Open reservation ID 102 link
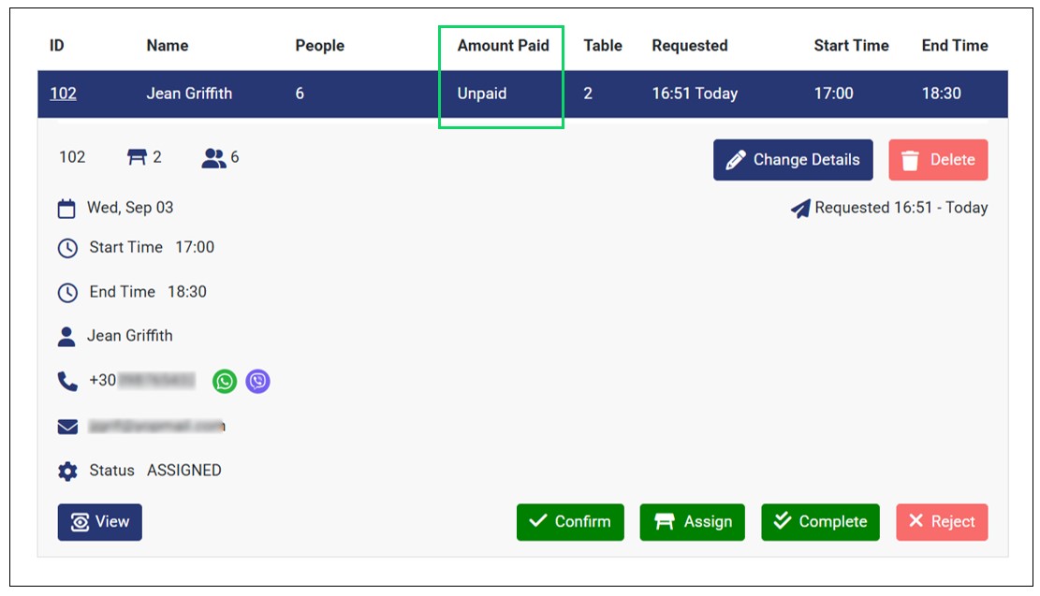Screen dimensions: 1040x596 [63, 94]
